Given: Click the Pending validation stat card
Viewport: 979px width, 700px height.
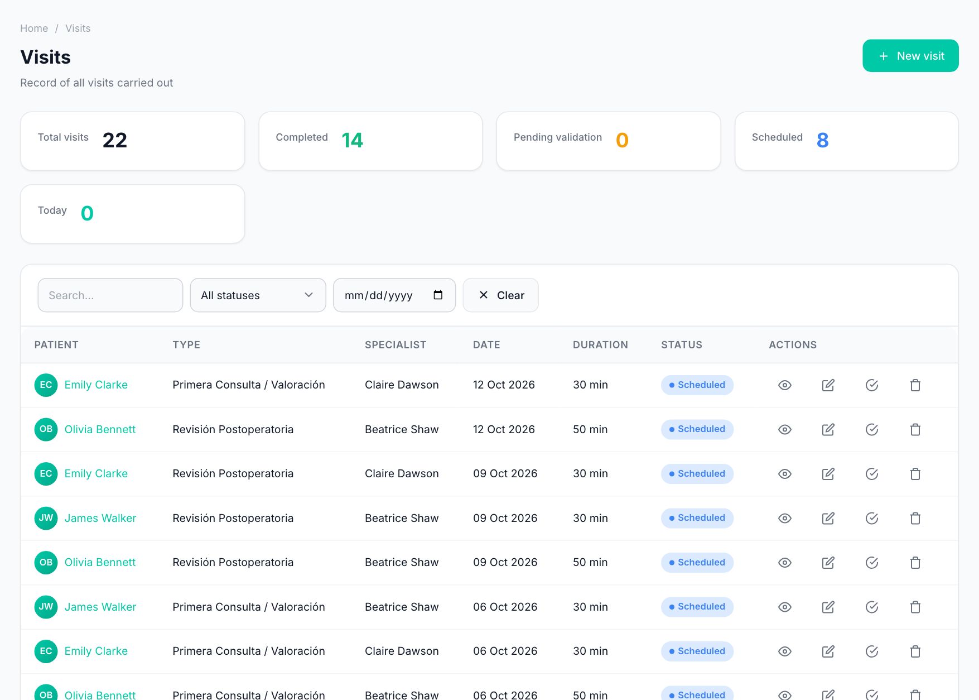Looking at the screenshot, I should tap(609, 141).
